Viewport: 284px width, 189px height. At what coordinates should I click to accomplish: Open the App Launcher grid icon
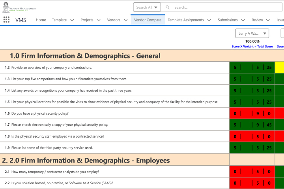(x=6, y=20)
